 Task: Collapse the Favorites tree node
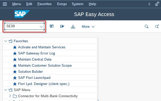(6, 41)
